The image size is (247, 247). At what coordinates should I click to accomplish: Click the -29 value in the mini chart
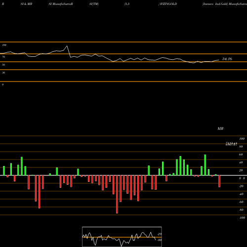point(160,234)
